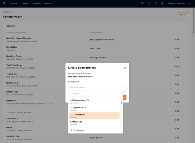The image size is (195, 143).
Task: Click the Search field in dropdown
Action: pyautogui.click(x=95, y=94)
